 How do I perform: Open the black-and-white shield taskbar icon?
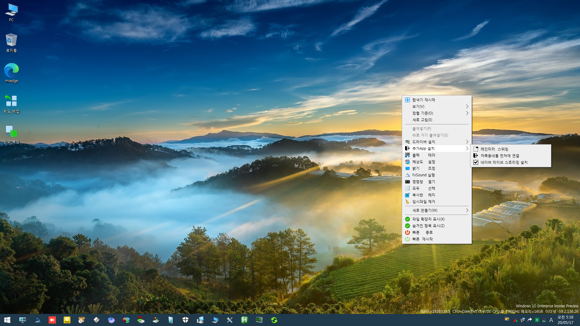click(x=185, y=320)
